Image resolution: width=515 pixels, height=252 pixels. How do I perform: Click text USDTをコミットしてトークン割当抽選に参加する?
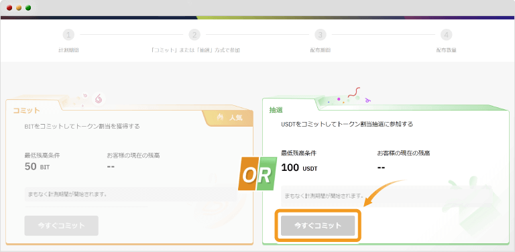click(347, 125)
